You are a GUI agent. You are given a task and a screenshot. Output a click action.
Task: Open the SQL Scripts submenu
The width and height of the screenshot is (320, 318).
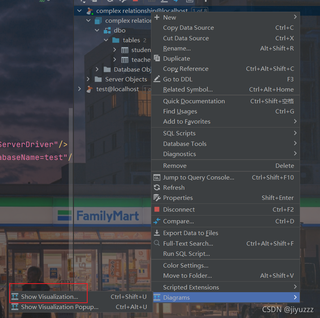point(225,133)
